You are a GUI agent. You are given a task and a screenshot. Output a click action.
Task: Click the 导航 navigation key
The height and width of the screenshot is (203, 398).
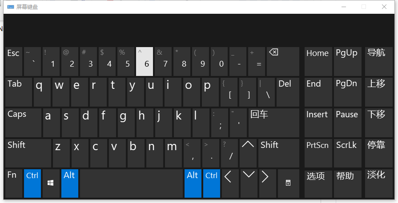click(x=378, y=61)
